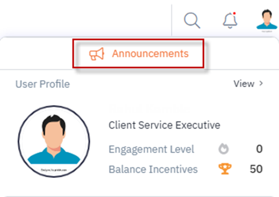This screenshot has width=279, height=197.
Task: Click the grey flame engagement icon
Action: [x=223, y=149]
